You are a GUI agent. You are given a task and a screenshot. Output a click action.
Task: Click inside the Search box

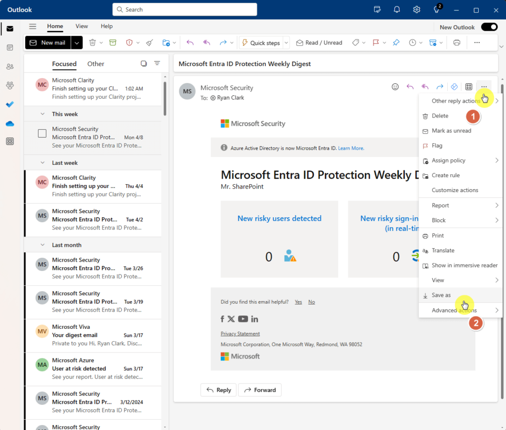pyautogui.click(x=185, y=9)
